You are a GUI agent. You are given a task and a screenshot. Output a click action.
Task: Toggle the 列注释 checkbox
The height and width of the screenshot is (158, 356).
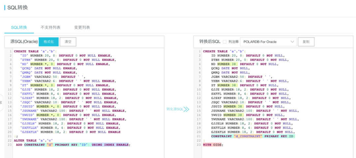click(224, 42)
